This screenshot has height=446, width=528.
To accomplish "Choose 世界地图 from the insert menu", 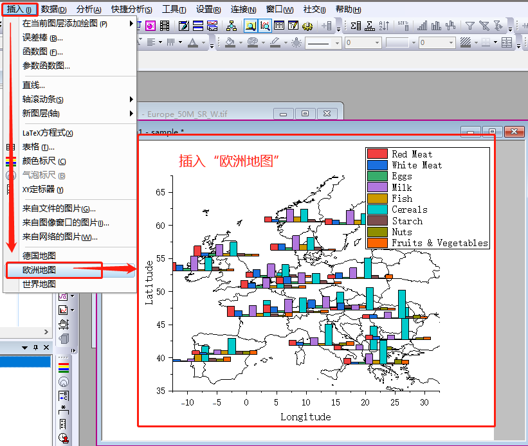I will tap(39, 284).
